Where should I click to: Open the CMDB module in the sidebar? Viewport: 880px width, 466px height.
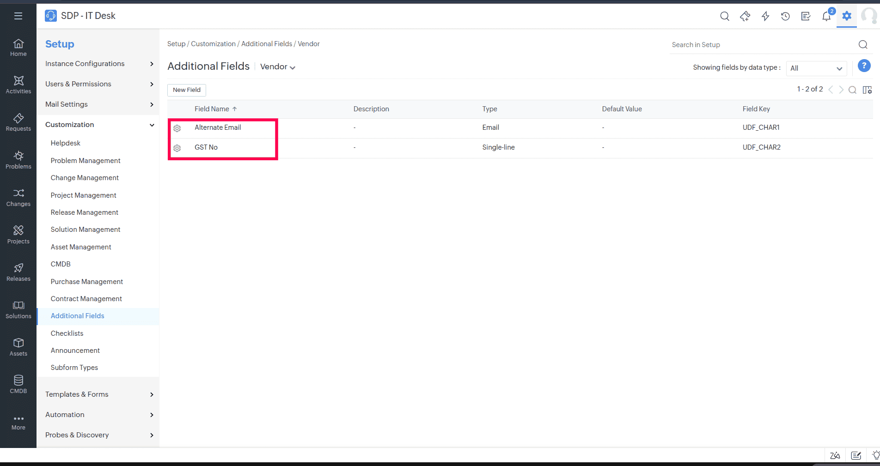pos(18,384)
